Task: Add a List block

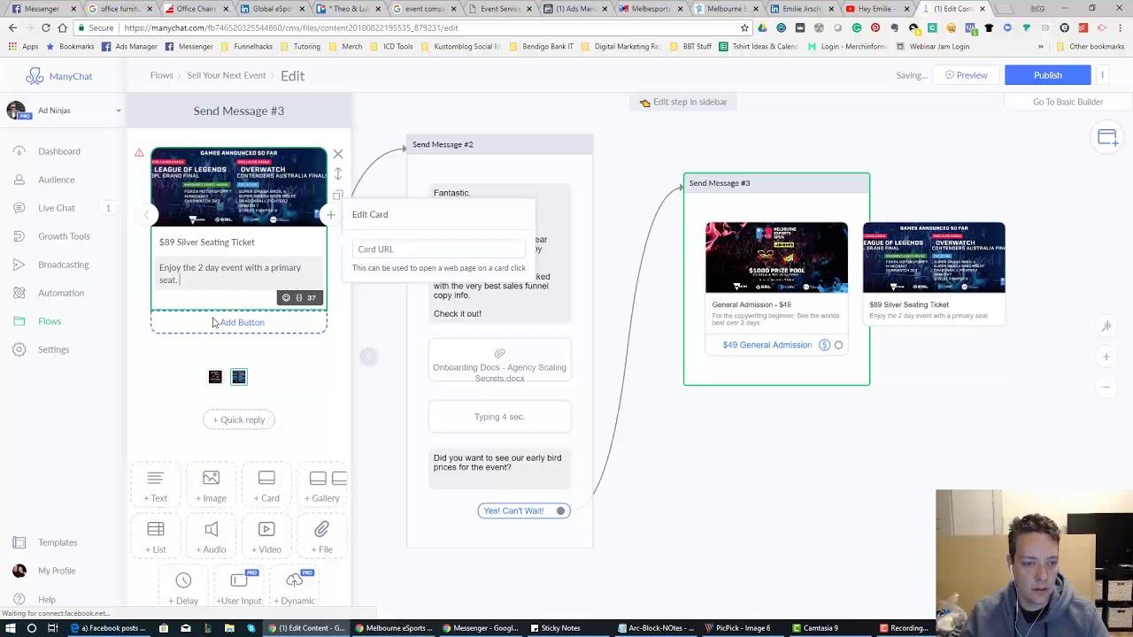Action: click(x=156, y=538)
